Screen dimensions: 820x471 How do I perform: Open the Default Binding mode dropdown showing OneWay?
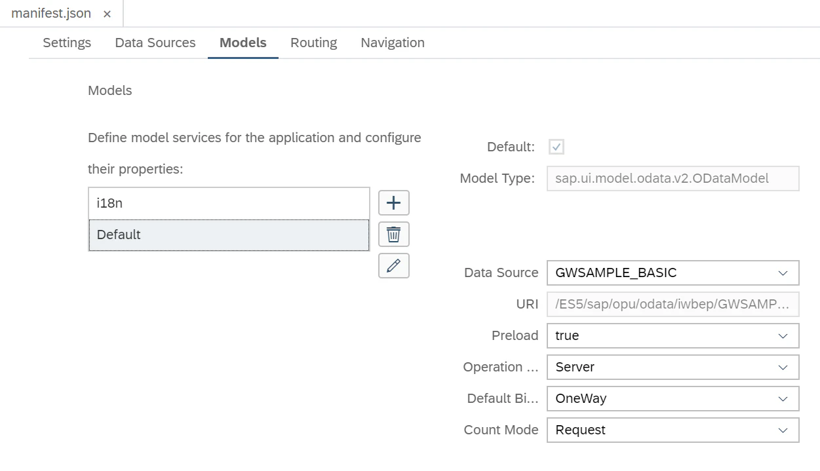click(673, 398)
